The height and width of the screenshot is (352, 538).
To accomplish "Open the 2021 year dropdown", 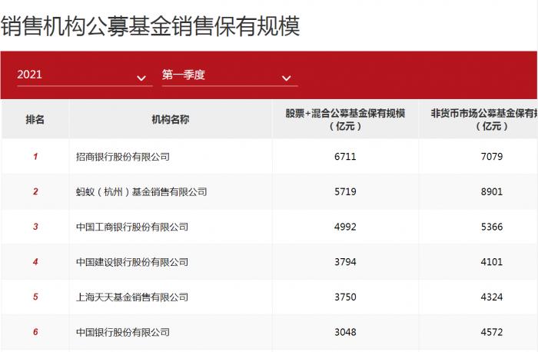I will [x=85, y=75].
